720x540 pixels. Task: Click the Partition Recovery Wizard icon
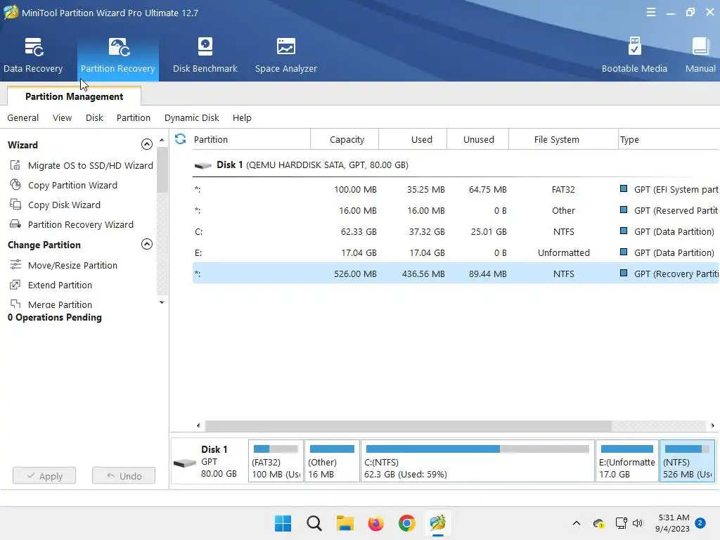click(15, 224)
